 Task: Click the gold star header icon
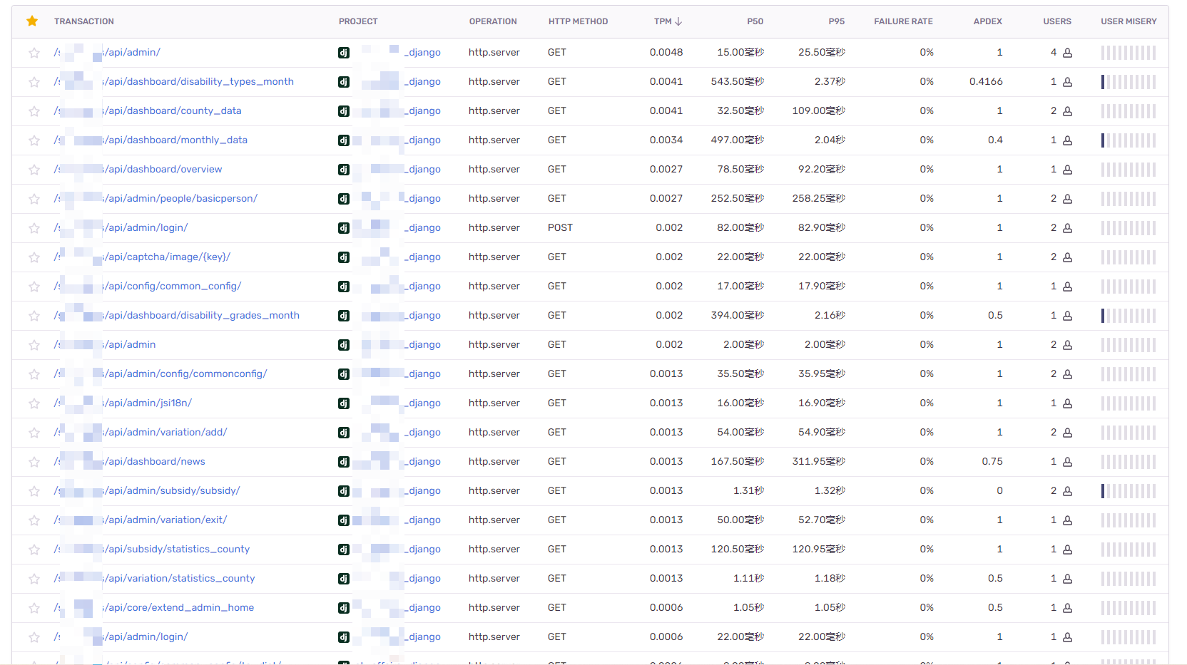tap(32, 21)
